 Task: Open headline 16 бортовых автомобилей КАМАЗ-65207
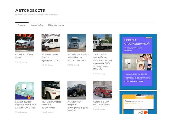[x=103, y=62]
